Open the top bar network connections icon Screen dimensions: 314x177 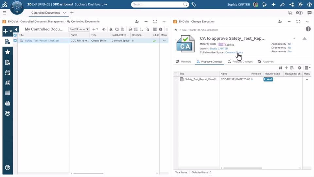coord(291,4)
